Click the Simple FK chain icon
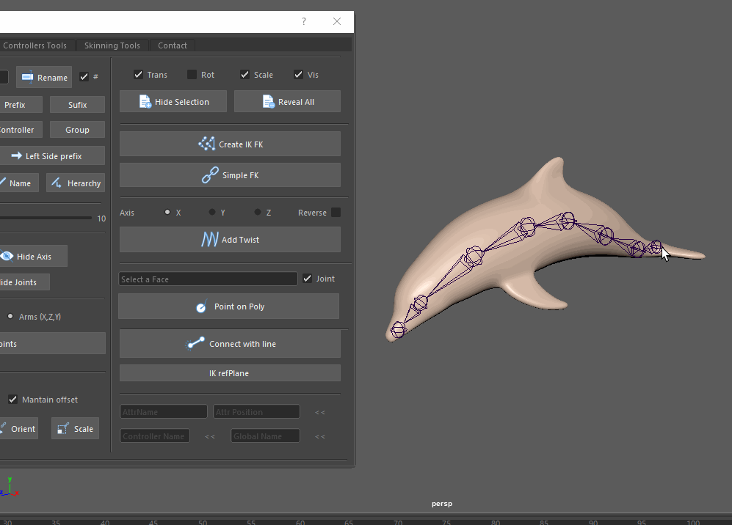The height and width of the screenshot is (525, 732). [x=210, y=175]
